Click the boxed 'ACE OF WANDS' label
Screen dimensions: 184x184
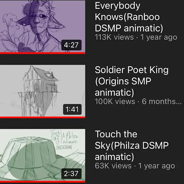click(x=64, y=148)
